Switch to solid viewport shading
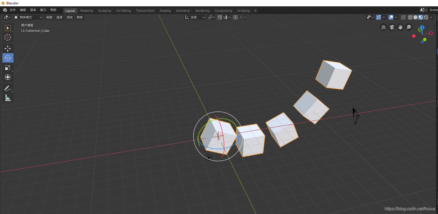This screenshot has width=438, height=214. point(415,17)
